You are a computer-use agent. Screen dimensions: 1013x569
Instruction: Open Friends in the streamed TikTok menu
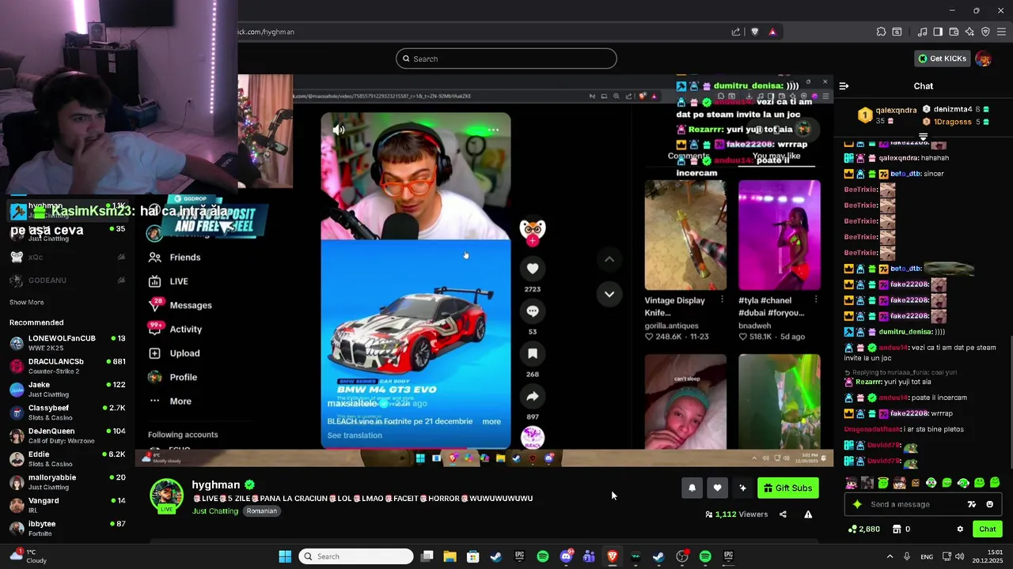[x=176, y=257]
